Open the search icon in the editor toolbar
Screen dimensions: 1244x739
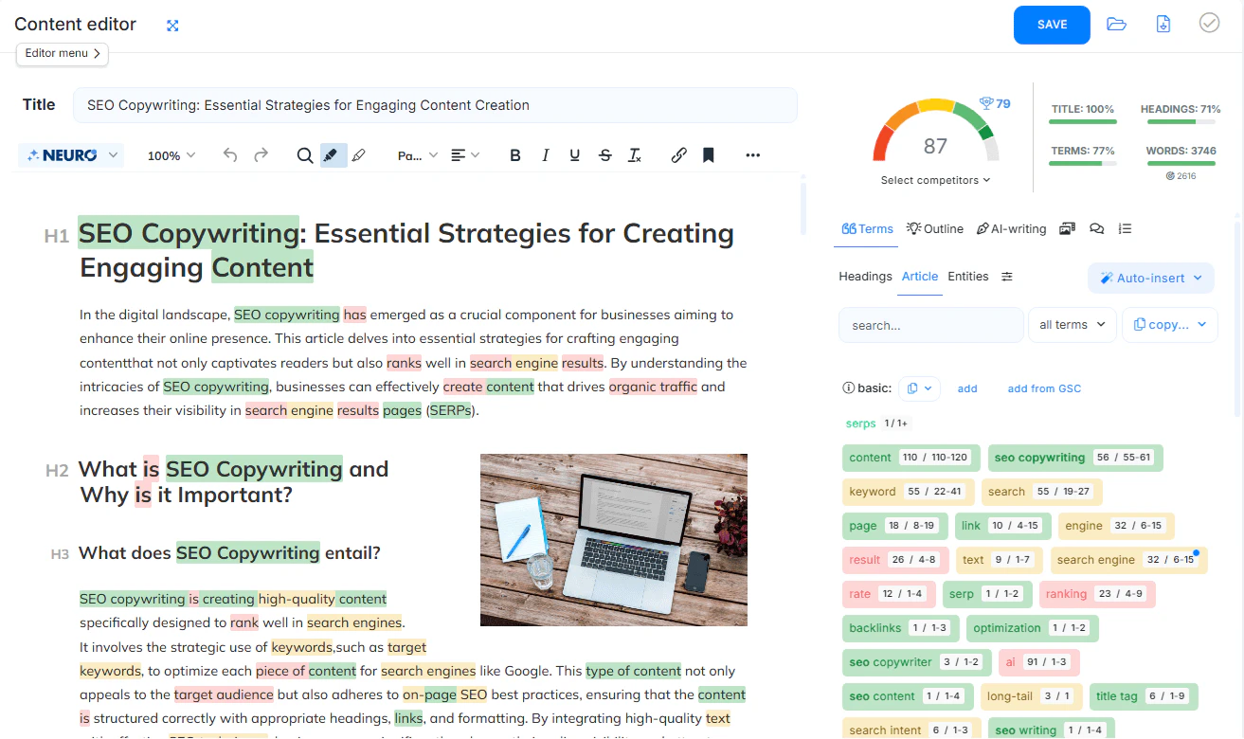point(303,154)
